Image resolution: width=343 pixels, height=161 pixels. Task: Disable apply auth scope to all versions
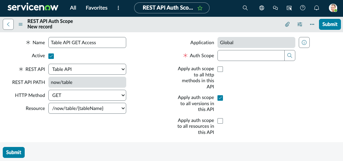220,98
